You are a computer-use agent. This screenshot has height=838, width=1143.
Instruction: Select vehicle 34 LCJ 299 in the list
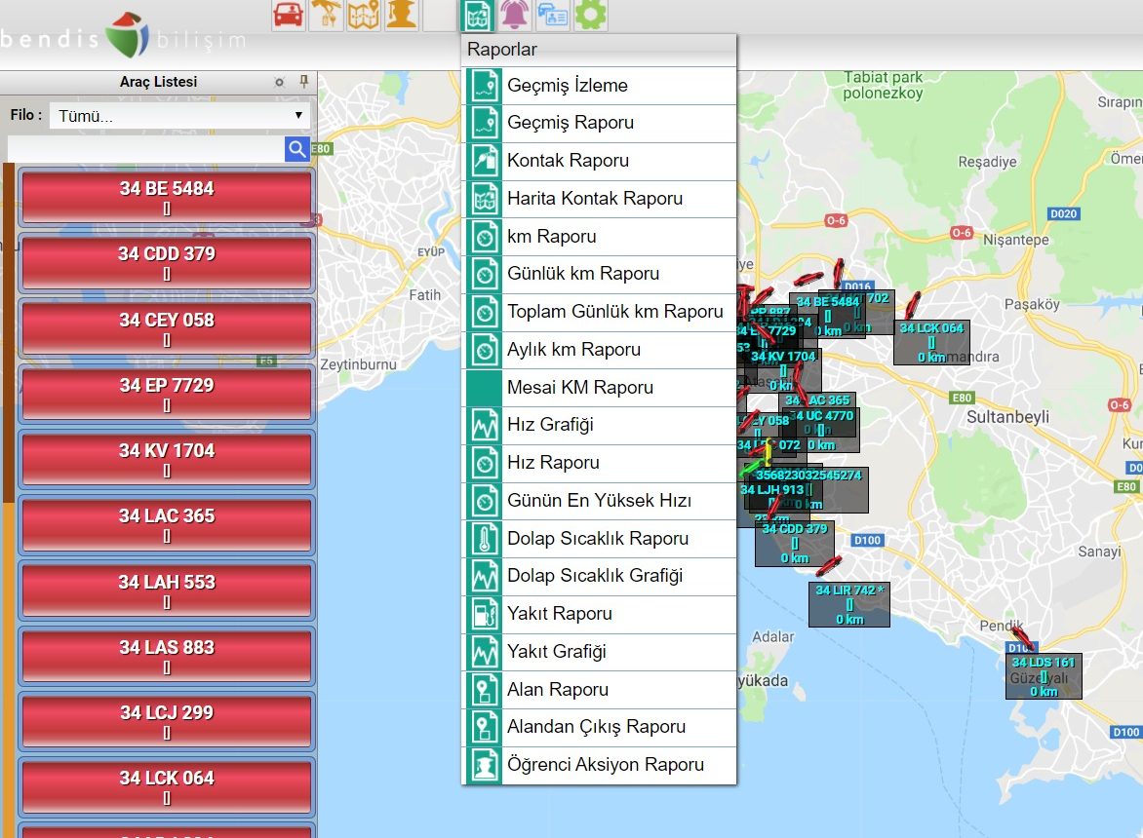(167, 721)
